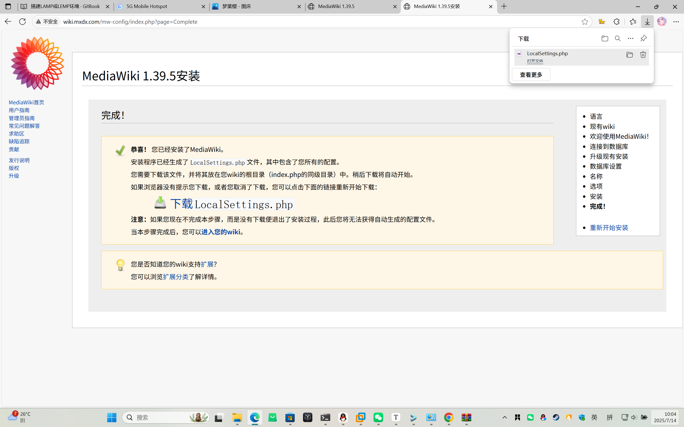
Task: Open the weather widget 26°C
Action: tap(19, 417)
